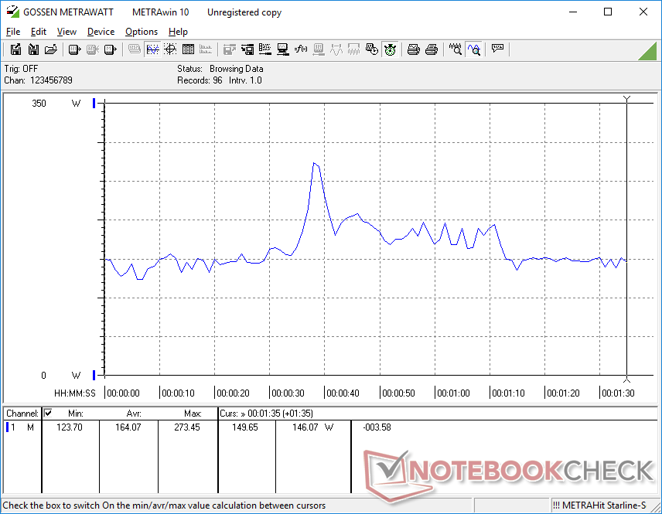Click the top cursor marker above the graph
The width and height of the screenshot is (662, 514).
pyautogui.click(x=626, y=99)
